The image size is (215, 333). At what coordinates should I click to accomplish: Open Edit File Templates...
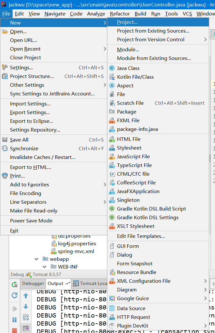pos(158,236)
